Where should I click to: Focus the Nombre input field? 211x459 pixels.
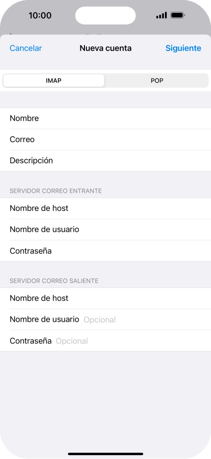pyautogui.click(x=105, y=118)
